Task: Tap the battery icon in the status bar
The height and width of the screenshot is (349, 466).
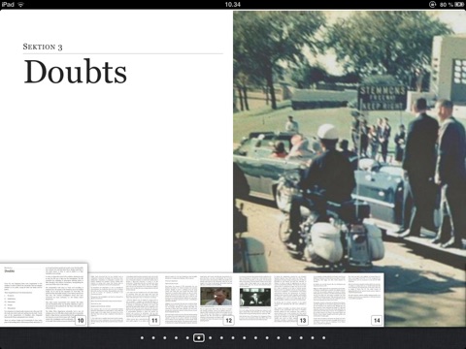Action: 459,5
